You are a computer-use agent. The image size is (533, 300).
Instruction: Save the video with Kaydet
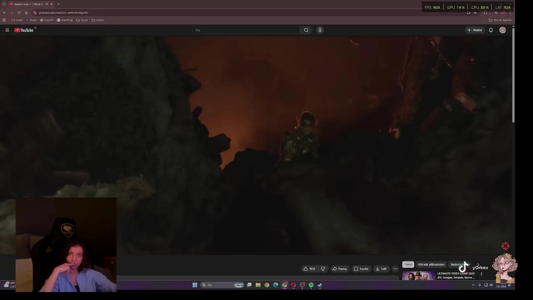361,269
